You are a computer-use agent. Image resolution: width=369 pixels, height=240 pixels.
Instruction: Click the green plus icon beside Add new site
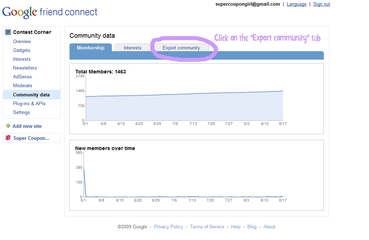[8, 126]
